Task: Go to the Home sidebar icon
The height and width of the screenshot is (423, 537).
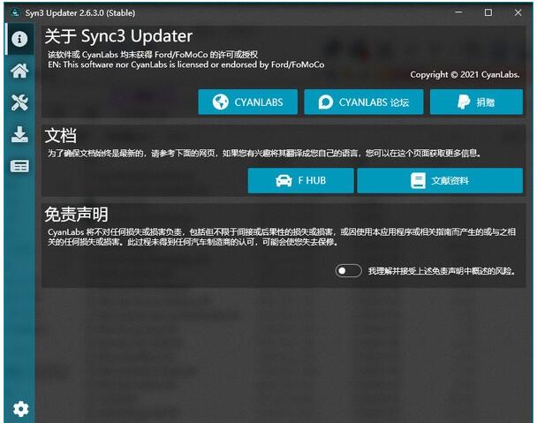Action: tap(19, 71)
